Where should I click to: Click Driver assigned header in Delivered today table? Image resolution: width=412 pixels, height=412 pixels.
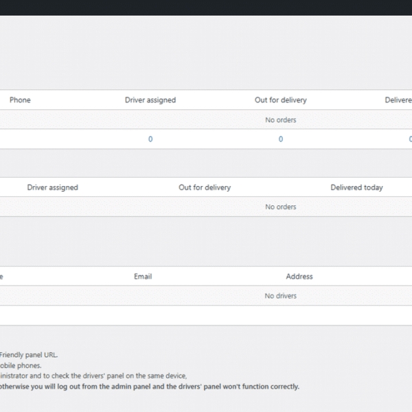pos(53,187)
